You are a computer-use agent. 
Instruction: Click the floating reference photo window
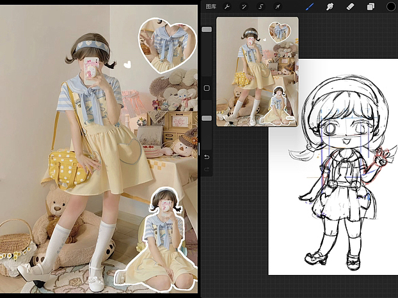(x=257, y=72)
